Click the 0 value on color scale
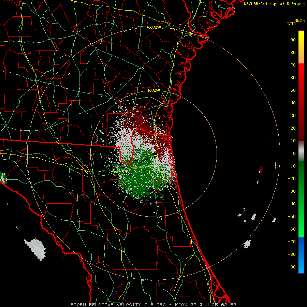Screen dimensions: 307x307 pyautogui.click(x=294, y=153)
